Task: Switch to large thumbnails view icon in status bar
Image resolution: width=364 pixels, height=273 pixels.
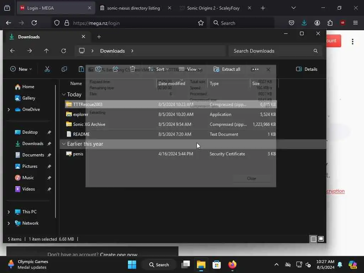Action: (321, 239)
